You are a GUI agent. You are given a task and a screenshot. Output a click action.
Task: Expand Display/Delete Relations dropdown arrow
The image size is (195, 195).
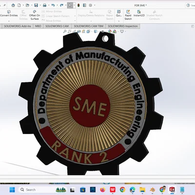click(91, 21)
